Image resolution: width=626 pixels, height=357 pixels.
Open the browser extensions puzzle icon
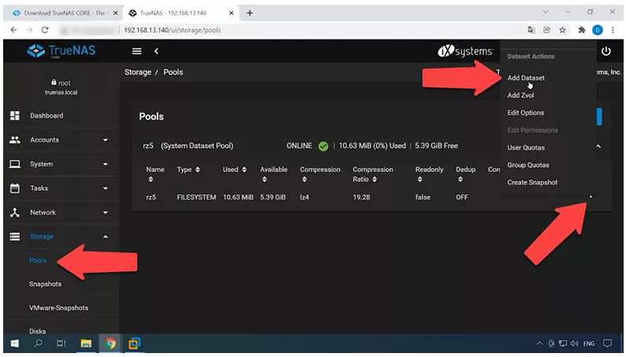(581, 30)
